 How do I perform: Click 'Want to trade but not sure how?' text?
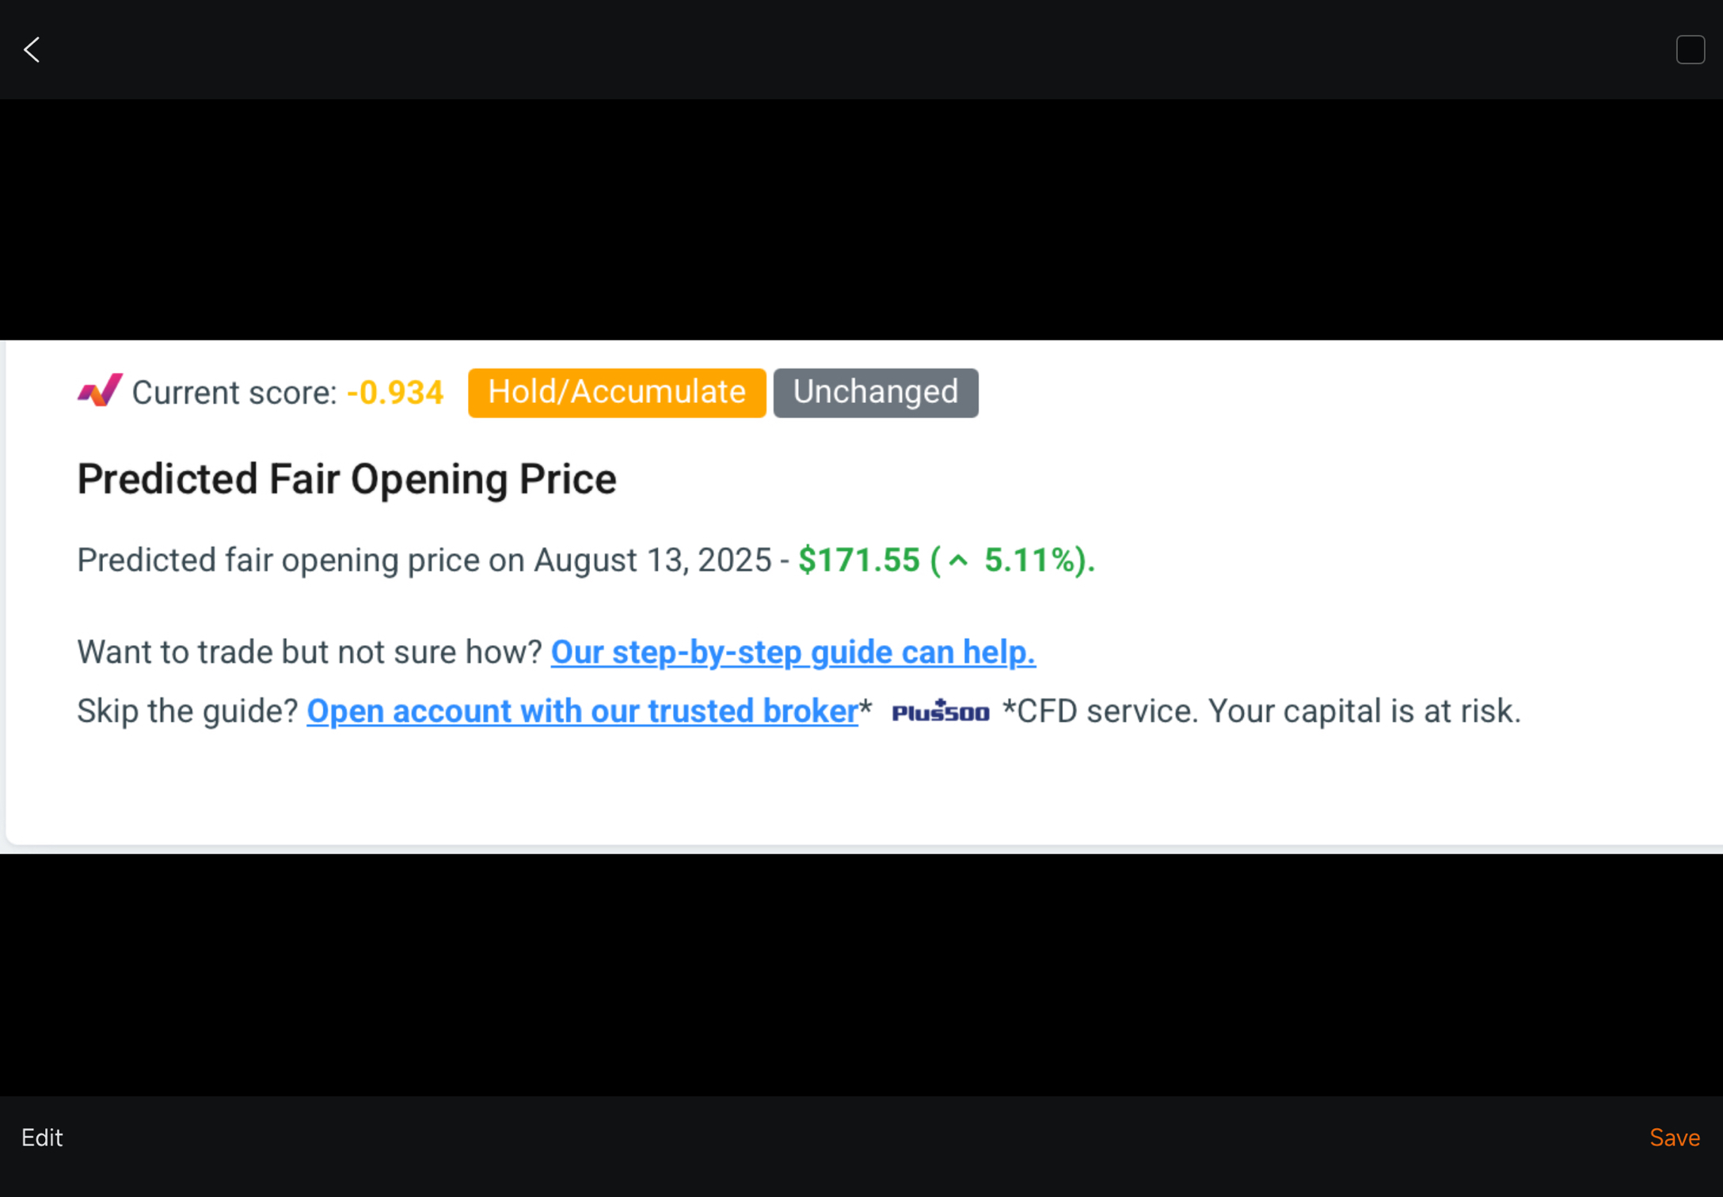pyautogui.click(x=309, y=652)
